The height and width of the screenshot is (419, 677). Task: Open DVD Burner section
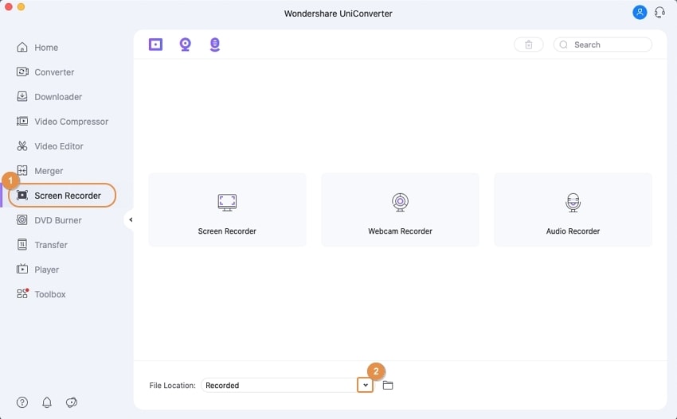[x=49, y=220]
